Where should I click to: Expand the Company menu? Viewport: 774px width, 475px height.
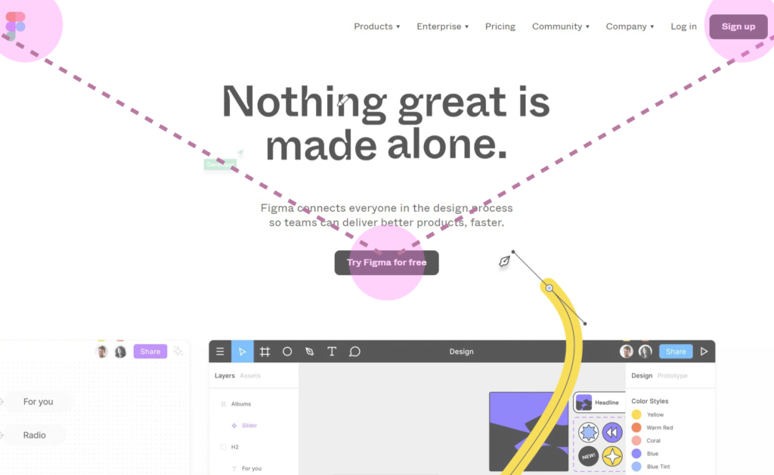[630, 26]
